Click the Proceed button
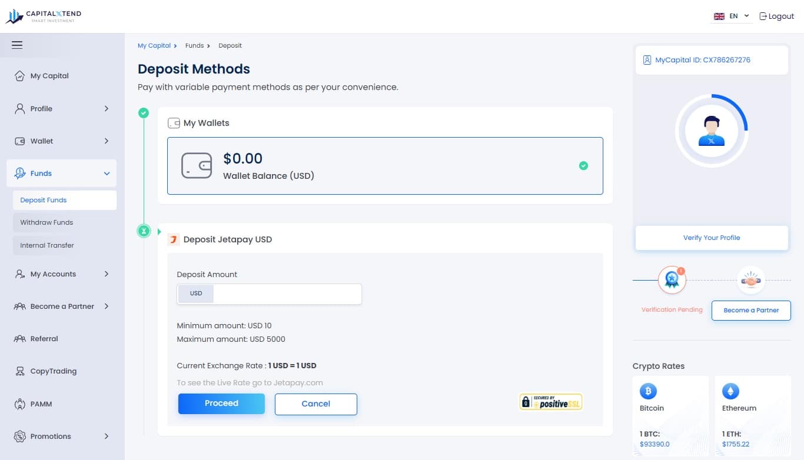Viewport: 804px width, 460px height. pyautogui.click(x=221, y=404)
